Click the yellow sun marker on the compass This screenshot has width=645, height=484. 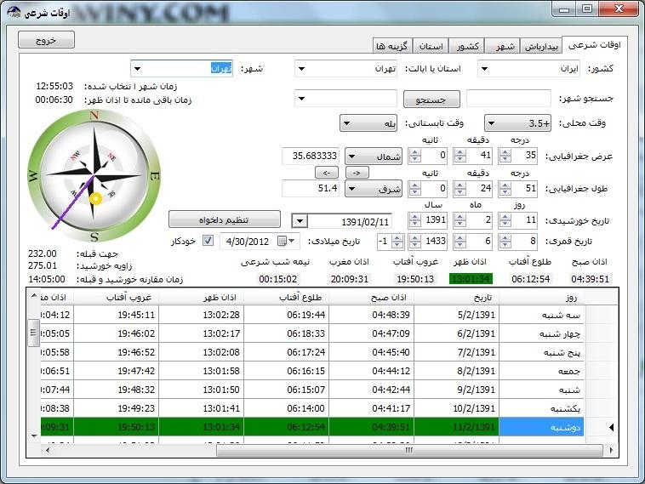[x=95, y=199]
